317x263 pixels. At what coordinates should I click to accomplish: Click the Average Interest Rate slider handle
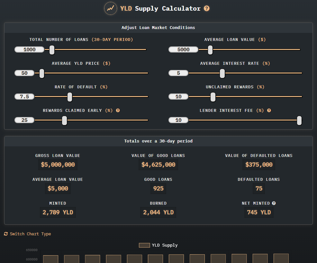click(x=222, y=73)
